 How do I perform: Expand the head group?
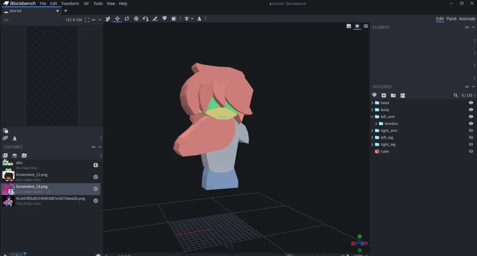coord(372,103)
